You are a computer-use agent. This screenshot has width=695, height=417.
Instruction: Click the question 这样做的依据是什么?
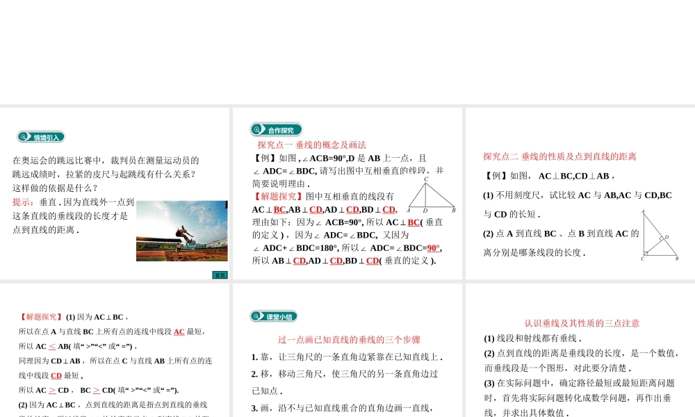click(55, 188)
